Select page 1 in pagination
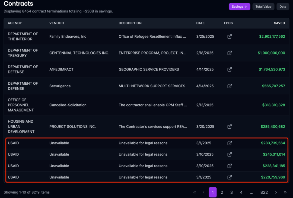This screenshot has height=198, width=293. [213, 192]
